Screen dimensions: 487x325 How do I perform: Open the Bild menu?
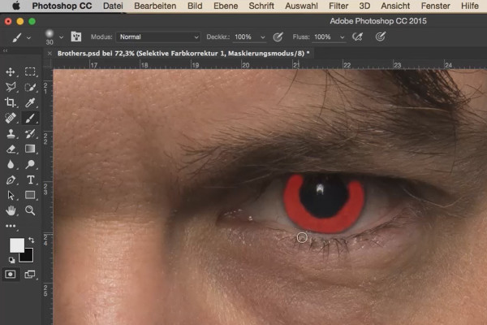point(195,6)
